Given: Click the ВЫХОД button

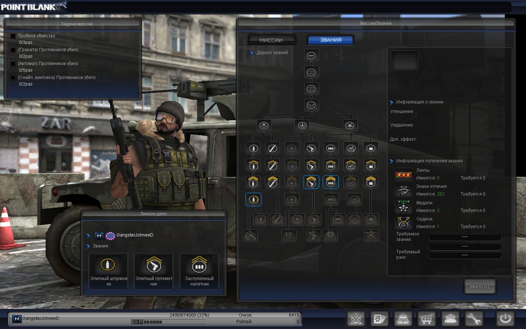Looking at the screenshot, I should click(480, 286).
